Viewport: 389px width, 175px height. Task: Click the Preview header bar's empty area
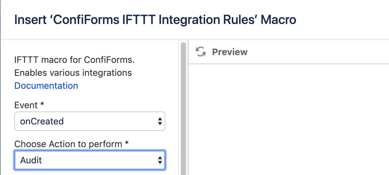[x=318, y=52]
